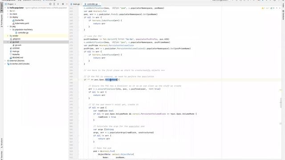Select the External Libraries label
The width and height of the screenshot is (285, 160).
(x=17, y=60)
